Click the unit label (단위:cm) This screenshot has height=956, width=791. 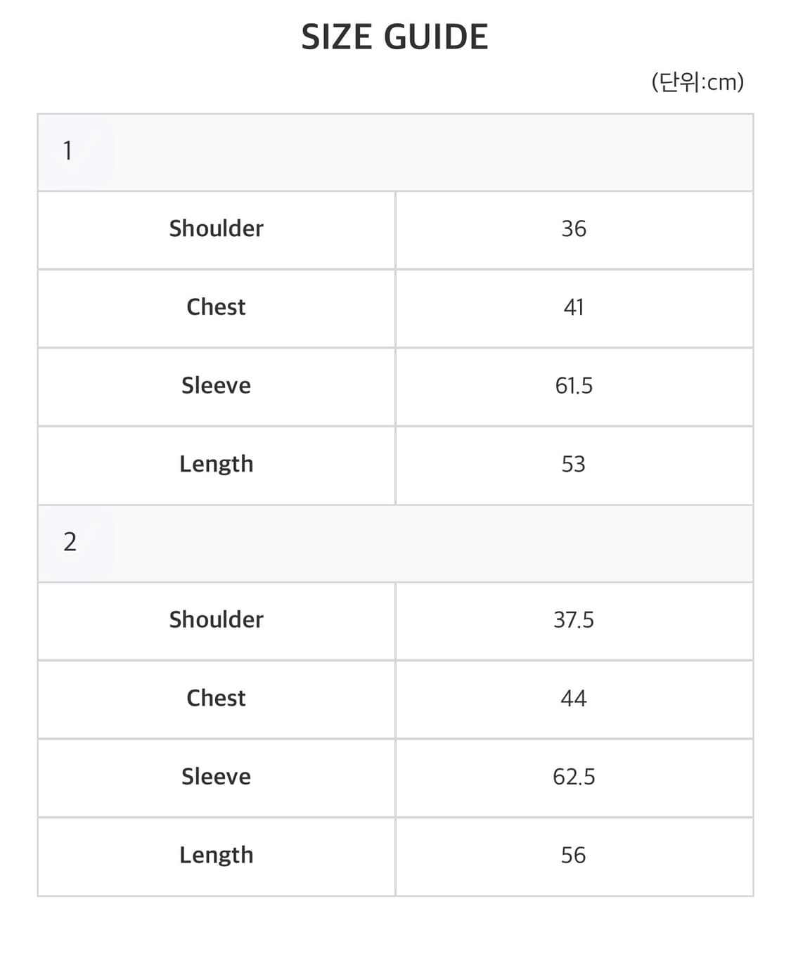coord(697,82)
